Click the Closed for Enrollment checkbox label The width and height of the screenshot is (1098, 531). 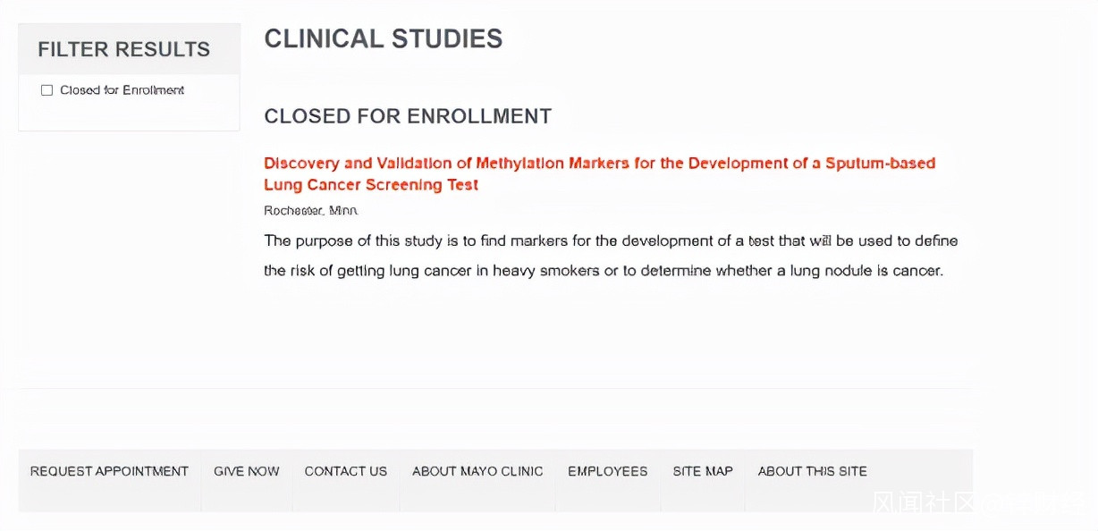(122, 90)
